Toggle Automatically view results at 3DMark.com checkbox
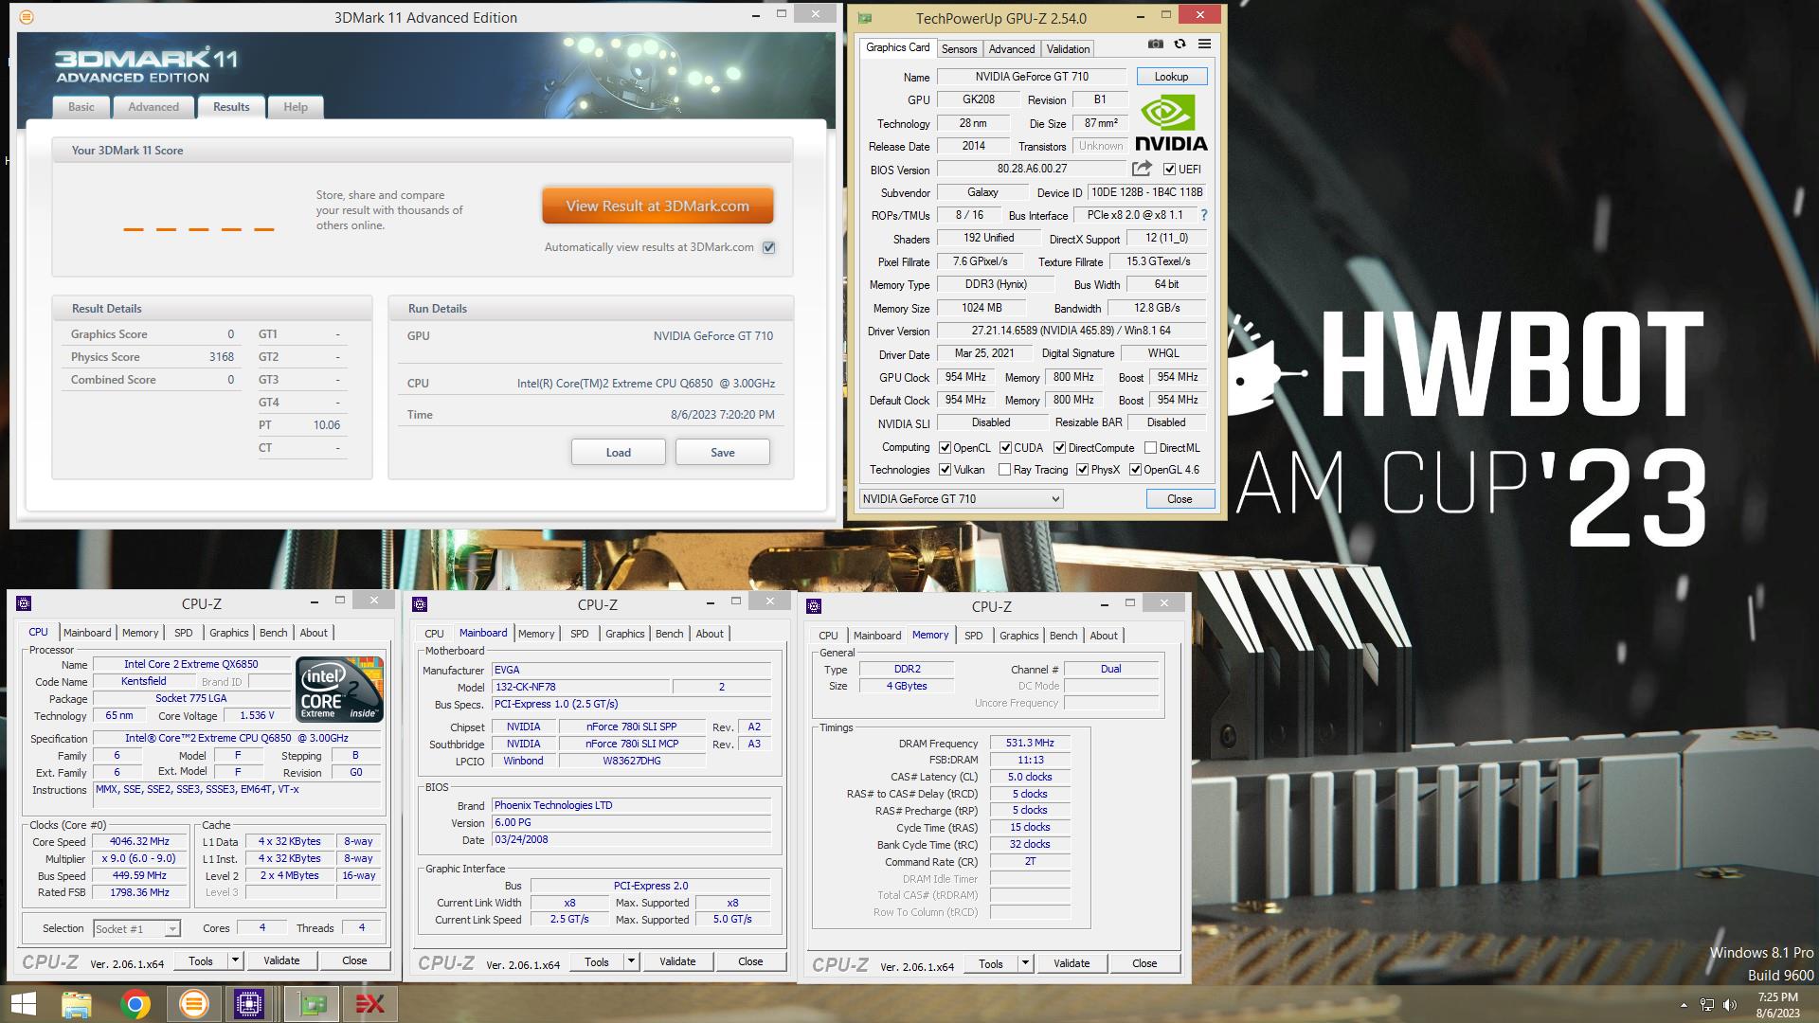 pyautogui.click(x=769, y=247)
